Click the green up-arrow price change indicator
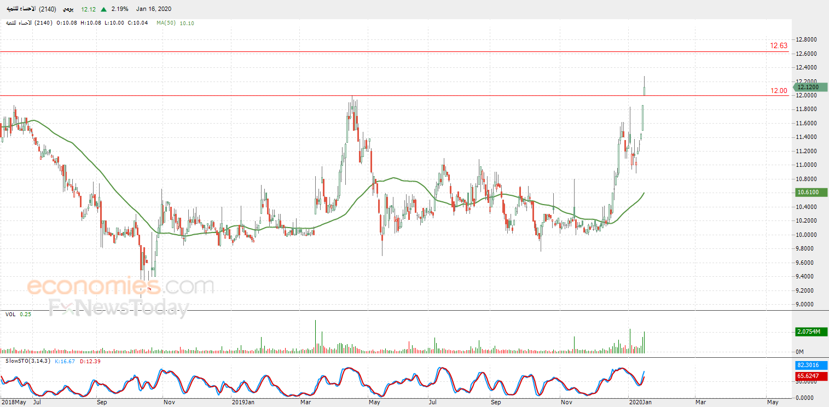Screen dimensions: 829x407 (103, 9)
